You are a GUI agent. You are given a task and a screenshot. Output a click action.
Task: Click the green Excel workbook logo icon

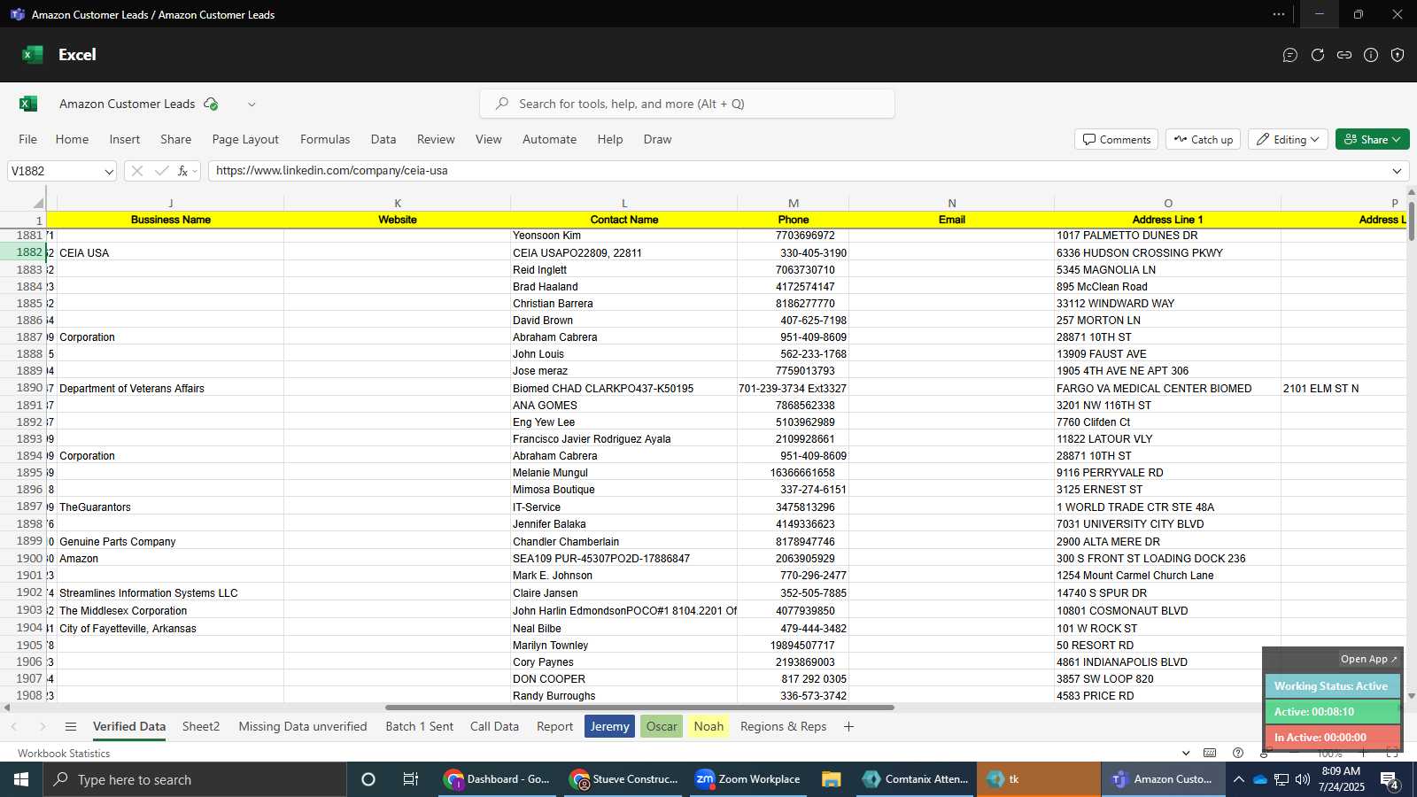(x=28, y=104)
